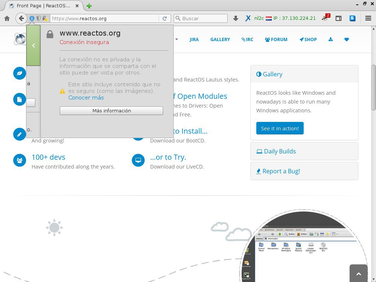Click the scroll-to-top arrow button

pyautogui.click(x=358, y=273)
